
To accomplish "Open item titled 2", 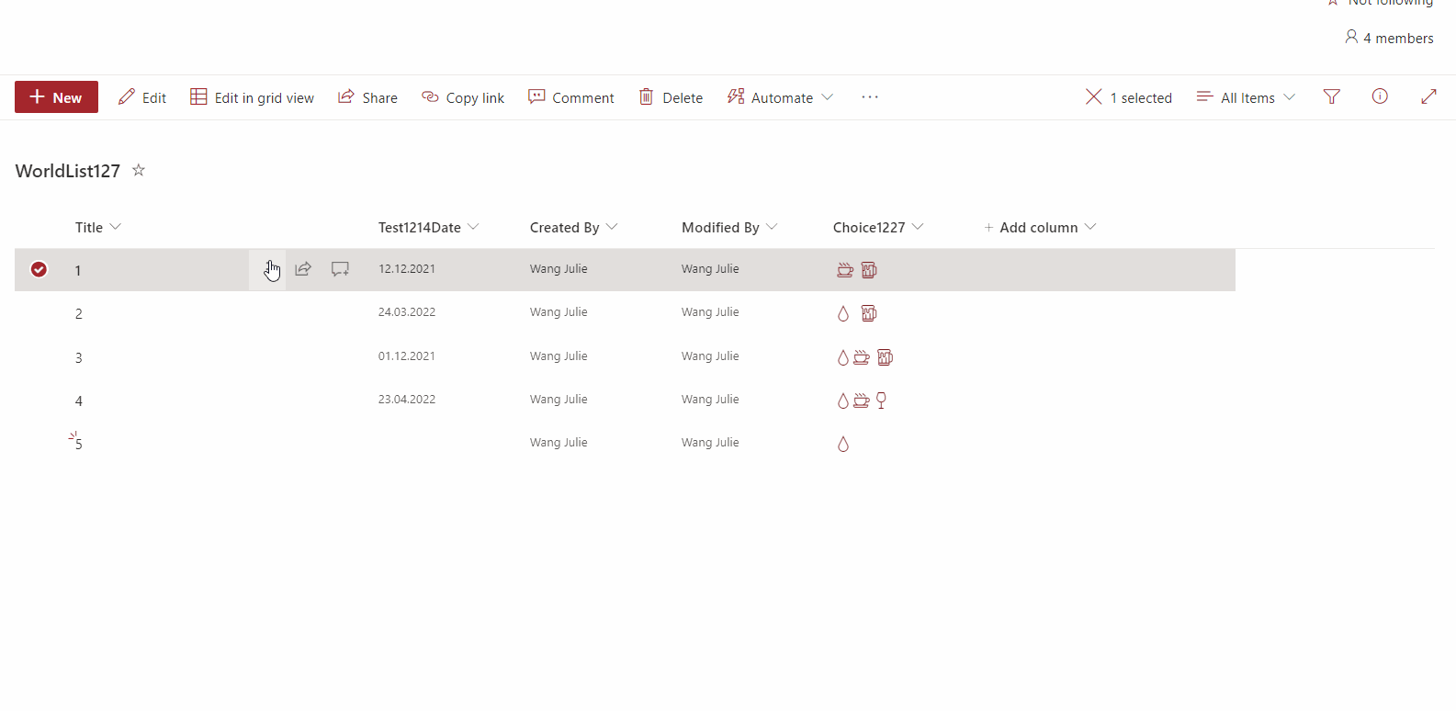I will click(79, 313).
